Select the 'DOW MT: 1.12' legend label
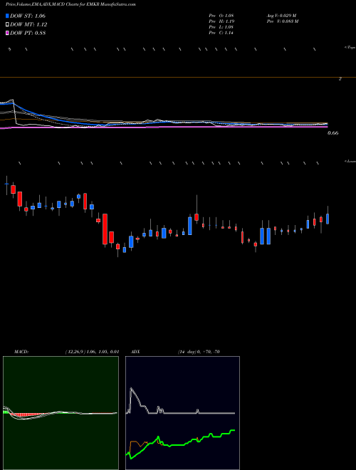 point(28,25)
